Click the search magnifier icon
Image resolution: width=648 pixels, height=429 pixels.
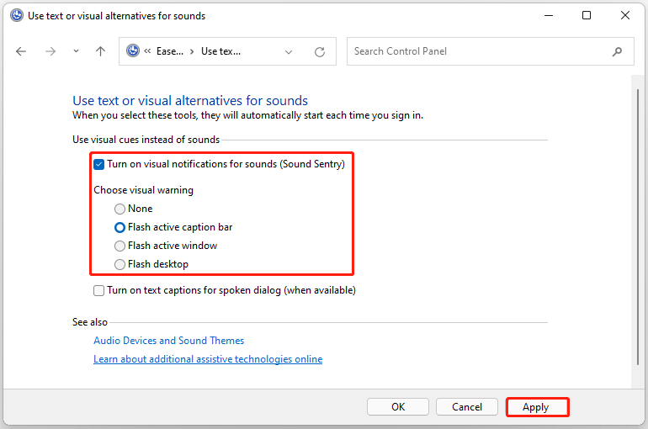click(617, 51)
